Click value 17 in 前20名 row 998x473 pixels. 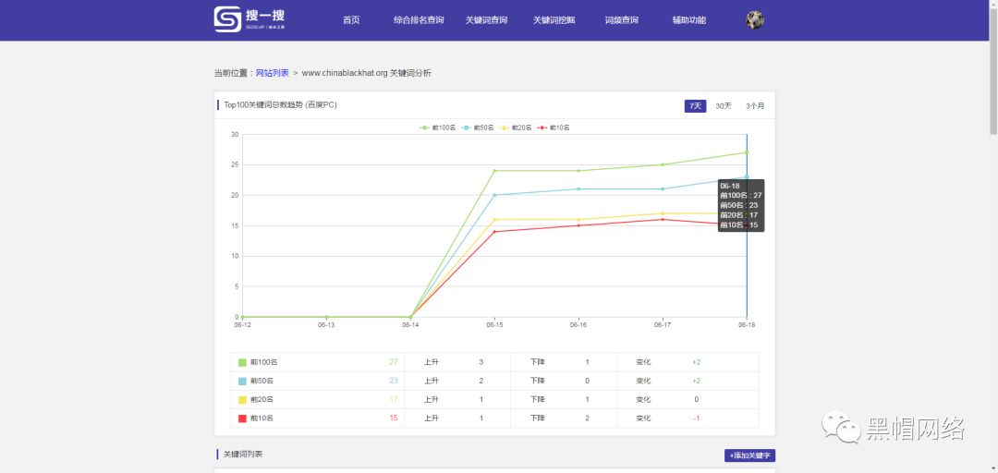point(394,400)
